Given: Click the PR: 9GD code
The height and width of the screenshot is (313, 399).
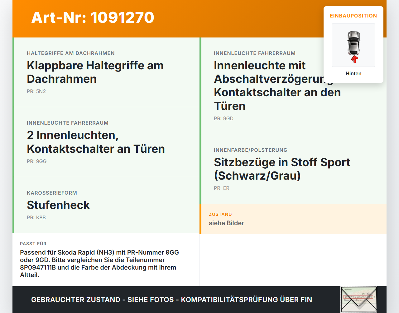Looking at the screenshot, I should (x=224, y=118).
